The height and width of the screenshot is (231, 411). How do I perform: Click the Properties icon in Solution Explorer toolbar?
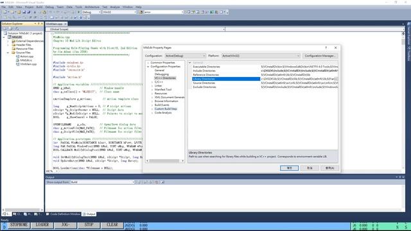4,28
